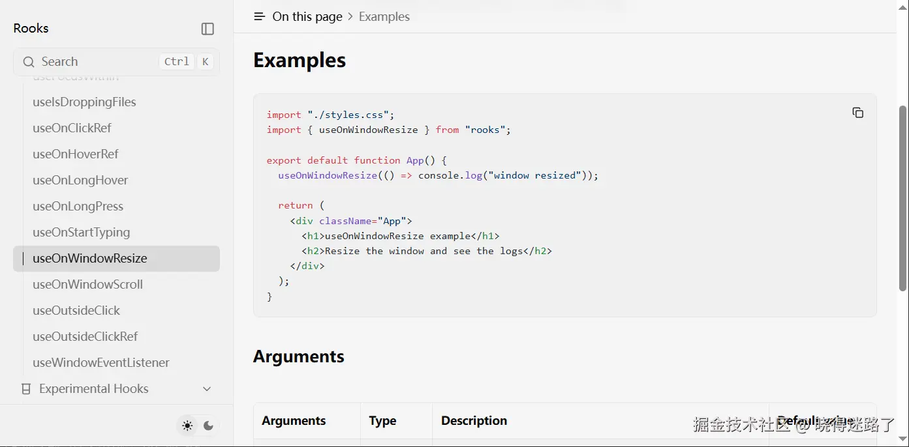The image size is (909, 447).
Task: Select useOutsideClick in the sidebar
Action: tap(76, 311)
